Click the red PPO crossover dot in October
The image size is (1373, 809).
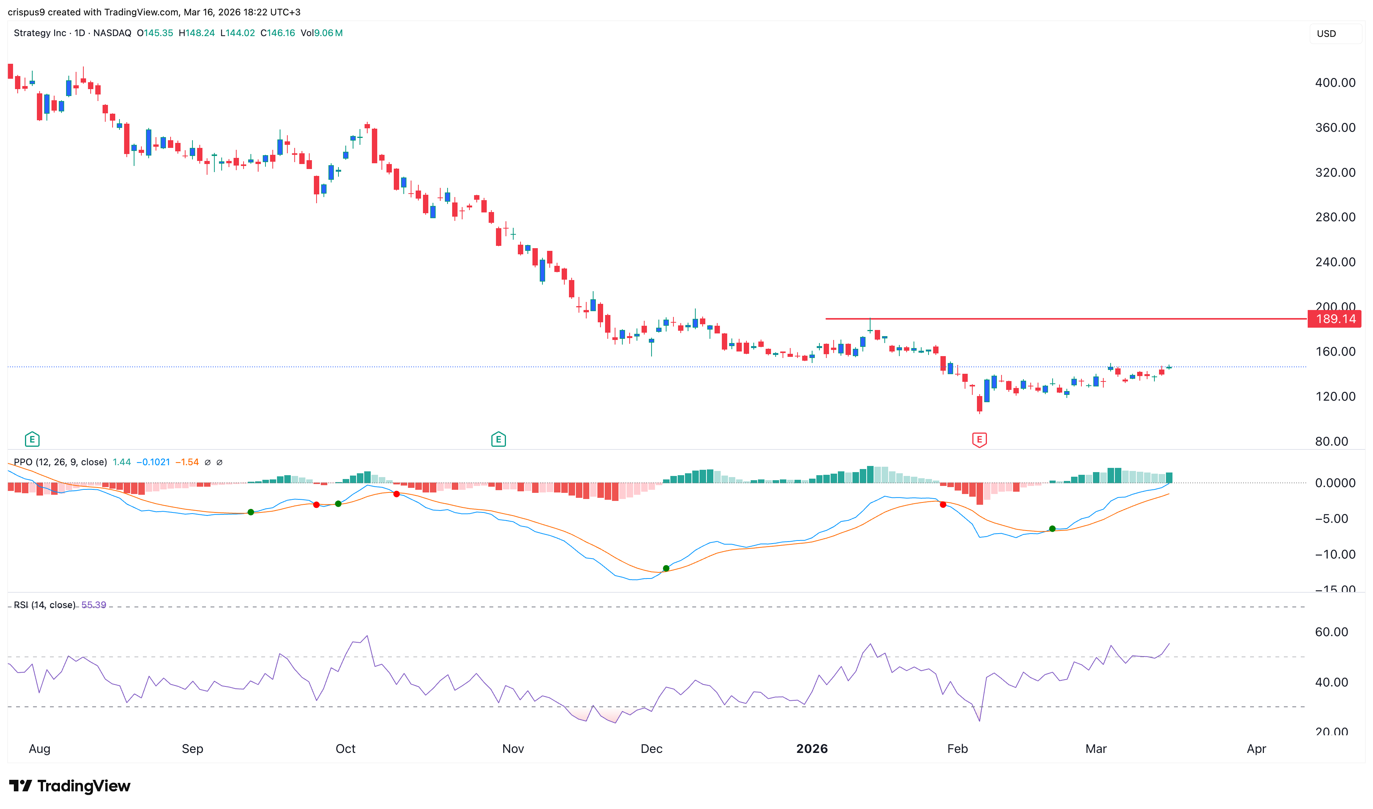pyautogui.click(x=396, y=494)
